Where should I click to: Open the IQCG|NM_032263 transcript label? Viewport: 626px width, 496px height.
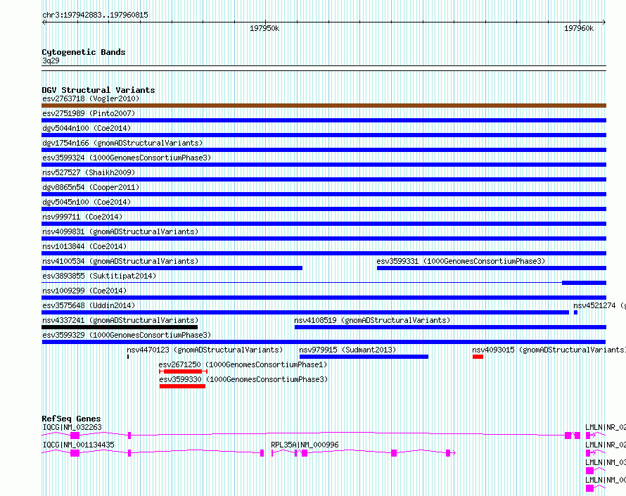[x=72, y=427]
